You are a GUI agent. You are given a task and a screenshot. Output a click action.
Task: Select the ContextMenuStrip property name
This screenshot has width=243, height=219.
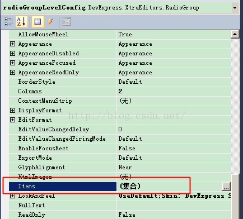point(45,101)
